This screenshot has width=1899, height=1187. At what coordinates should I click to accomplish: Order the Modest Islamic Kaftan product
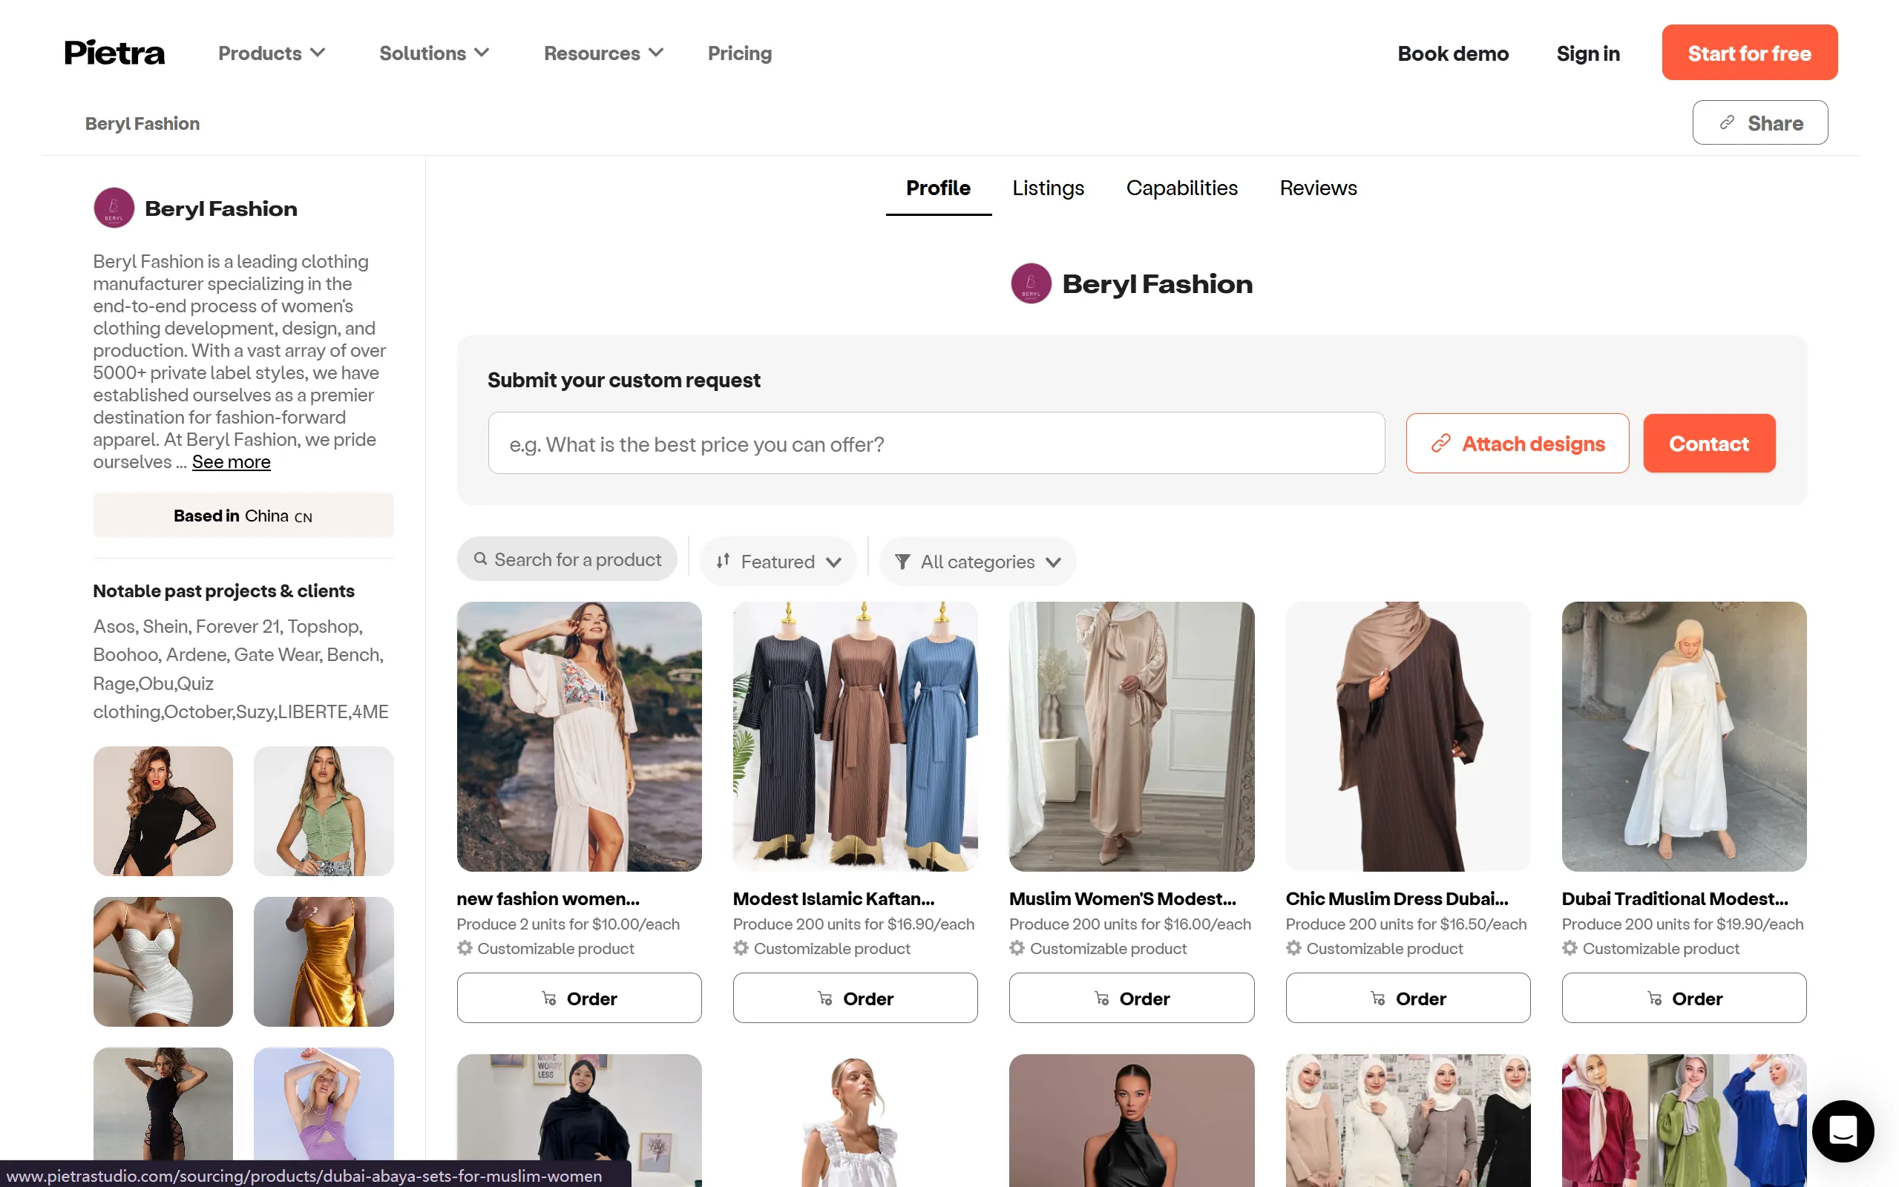[854, 998]
